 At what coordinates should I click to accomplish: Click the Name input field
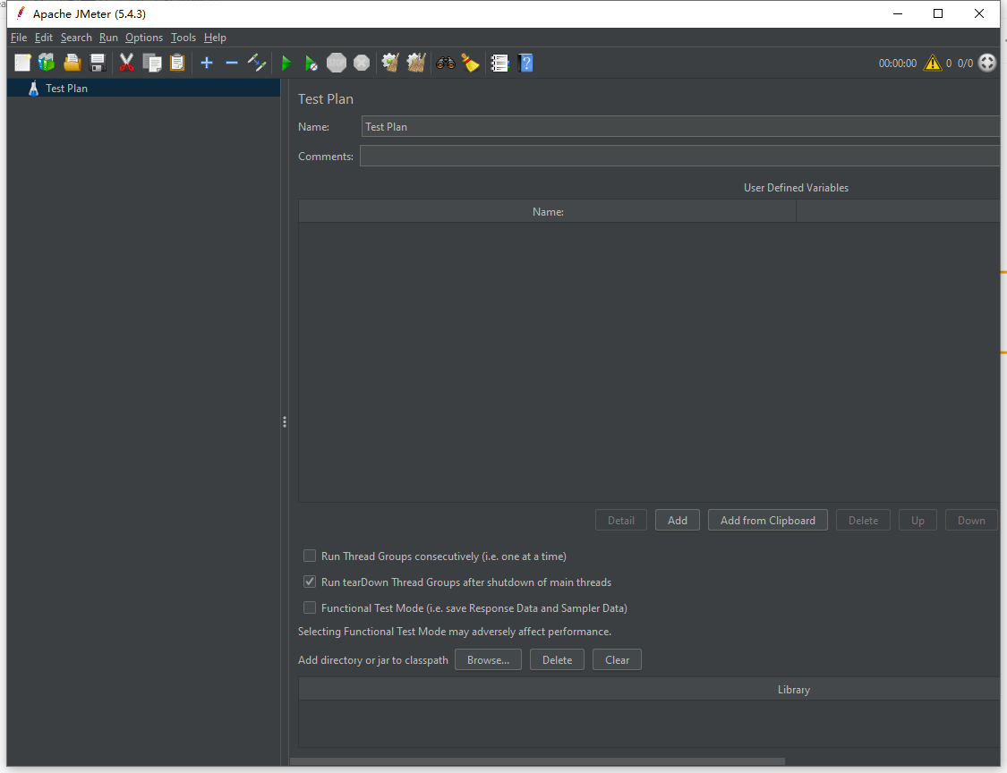pyautogui.click(x=681, y=126)
